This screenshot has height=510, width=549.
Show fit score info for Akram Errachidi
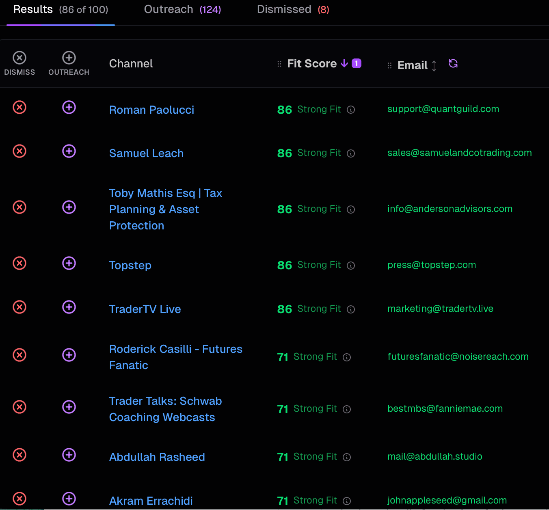347,501
